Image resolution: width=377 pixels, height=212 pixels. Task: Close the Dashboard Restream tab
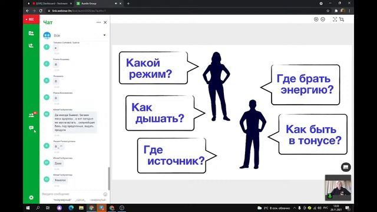coord(71,4)
